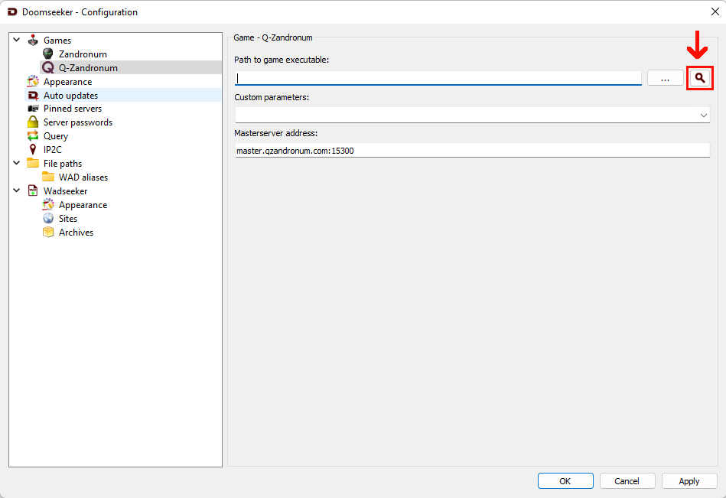Image resolution: width=726 pixels, height=498 pixels.
Task: Collapse the File paths tree node
Action: [17, 164]
